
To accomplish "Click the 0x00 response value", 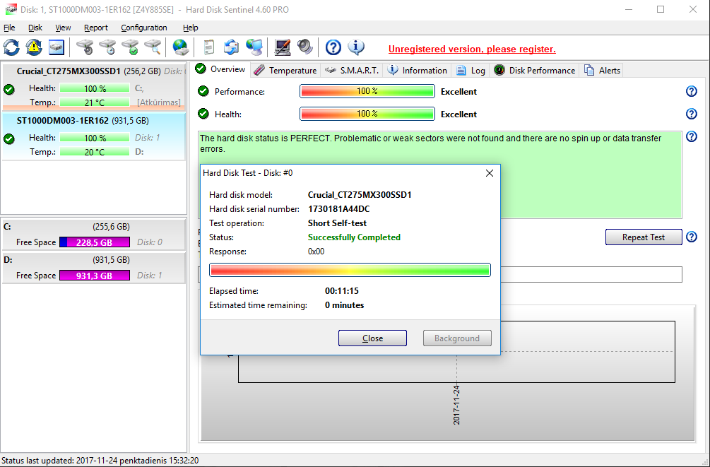I will (x=316, y=252).
